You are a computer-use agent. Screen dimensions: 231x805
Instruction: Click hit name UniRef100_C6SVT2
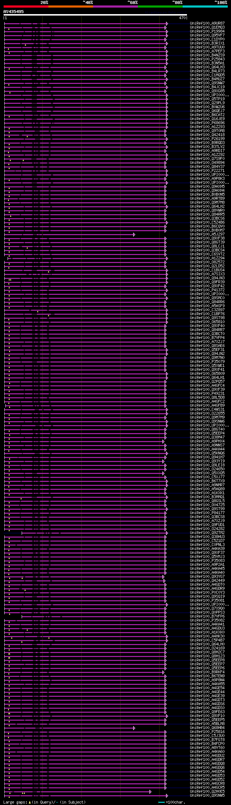pos(207,254)
